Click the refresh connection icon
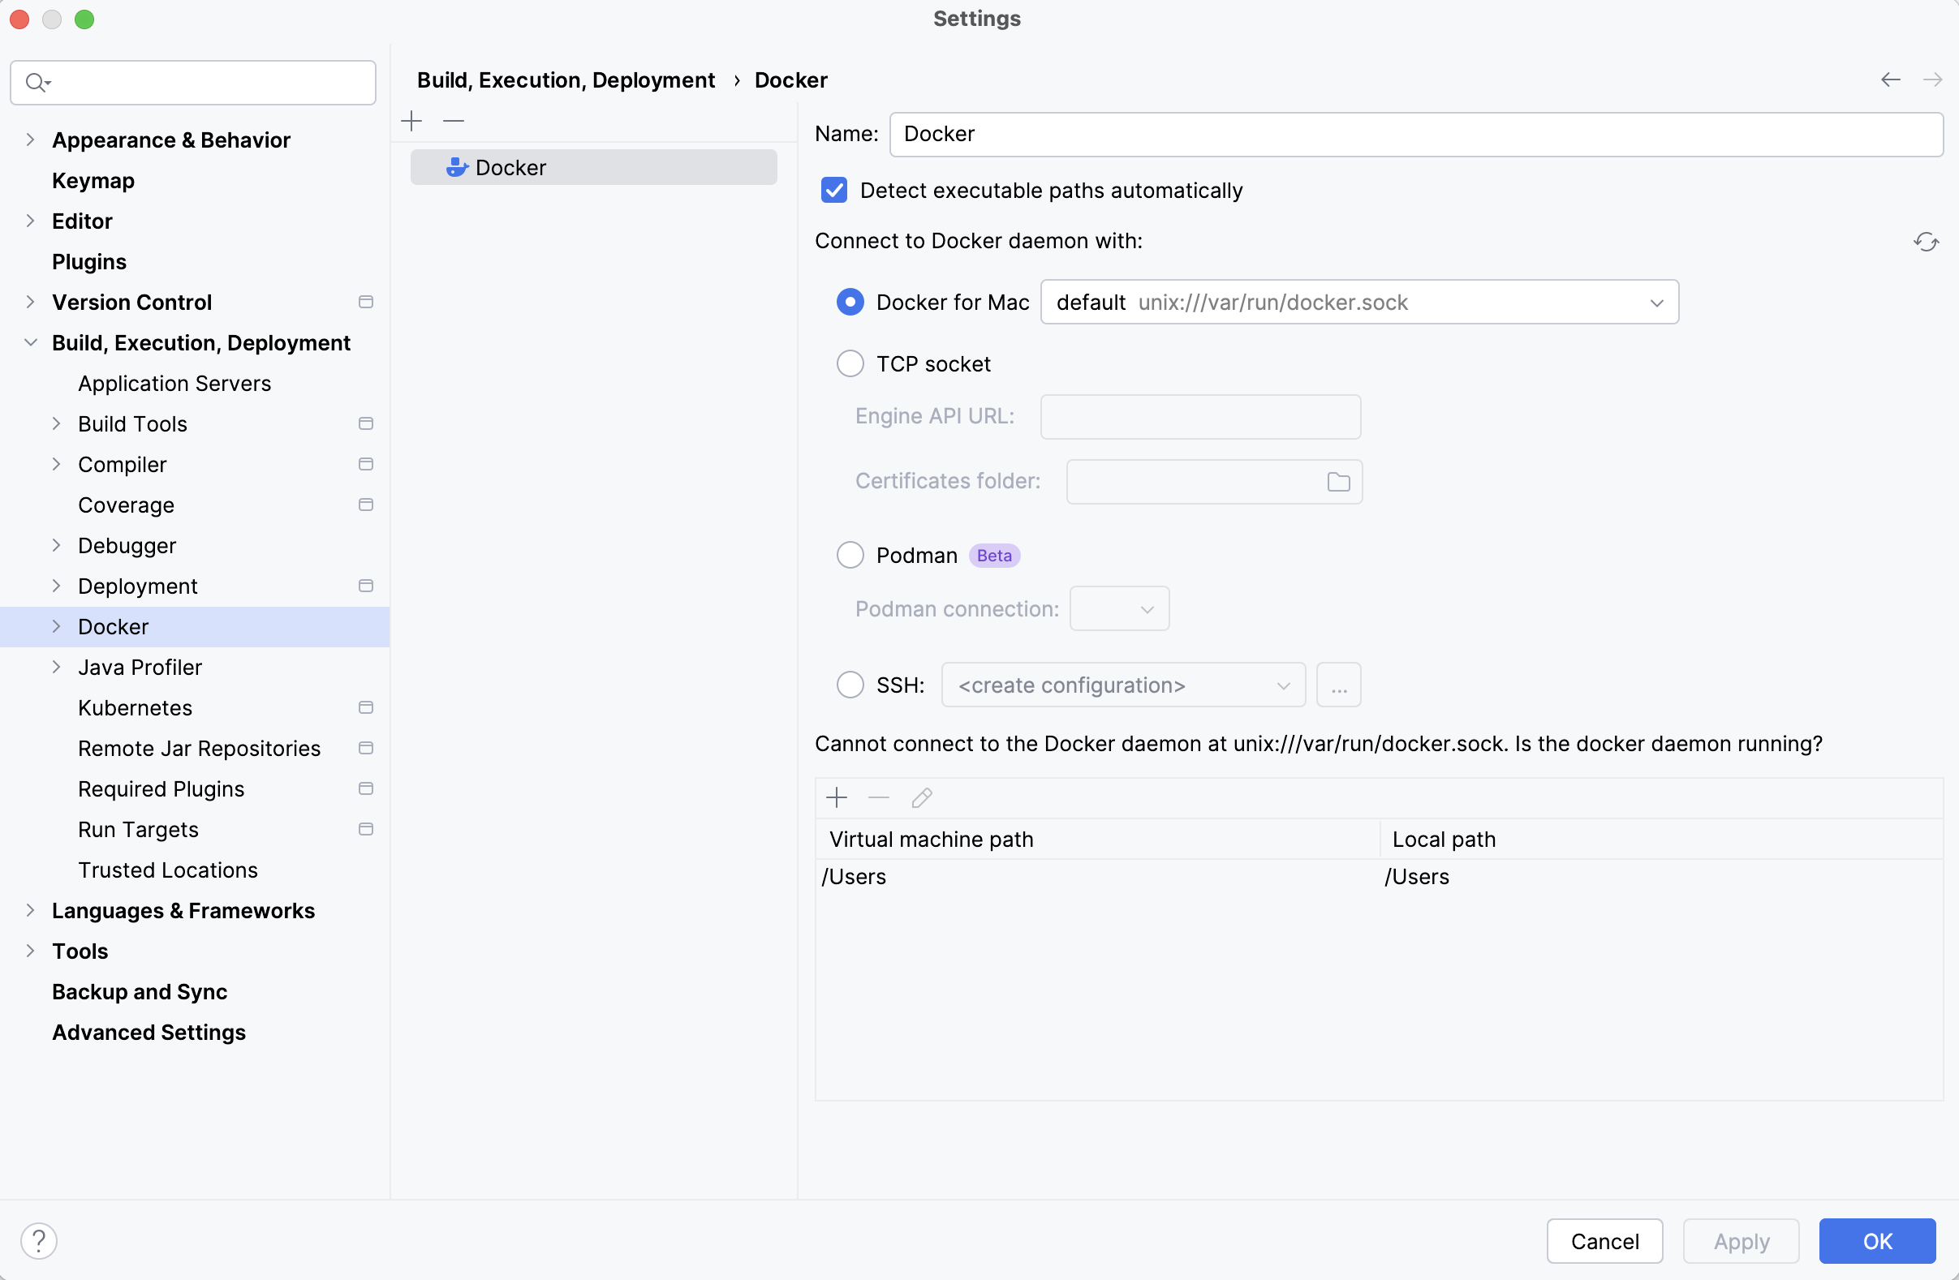The height and width of the screenshot is (1280, 1959). [1925, 242]
